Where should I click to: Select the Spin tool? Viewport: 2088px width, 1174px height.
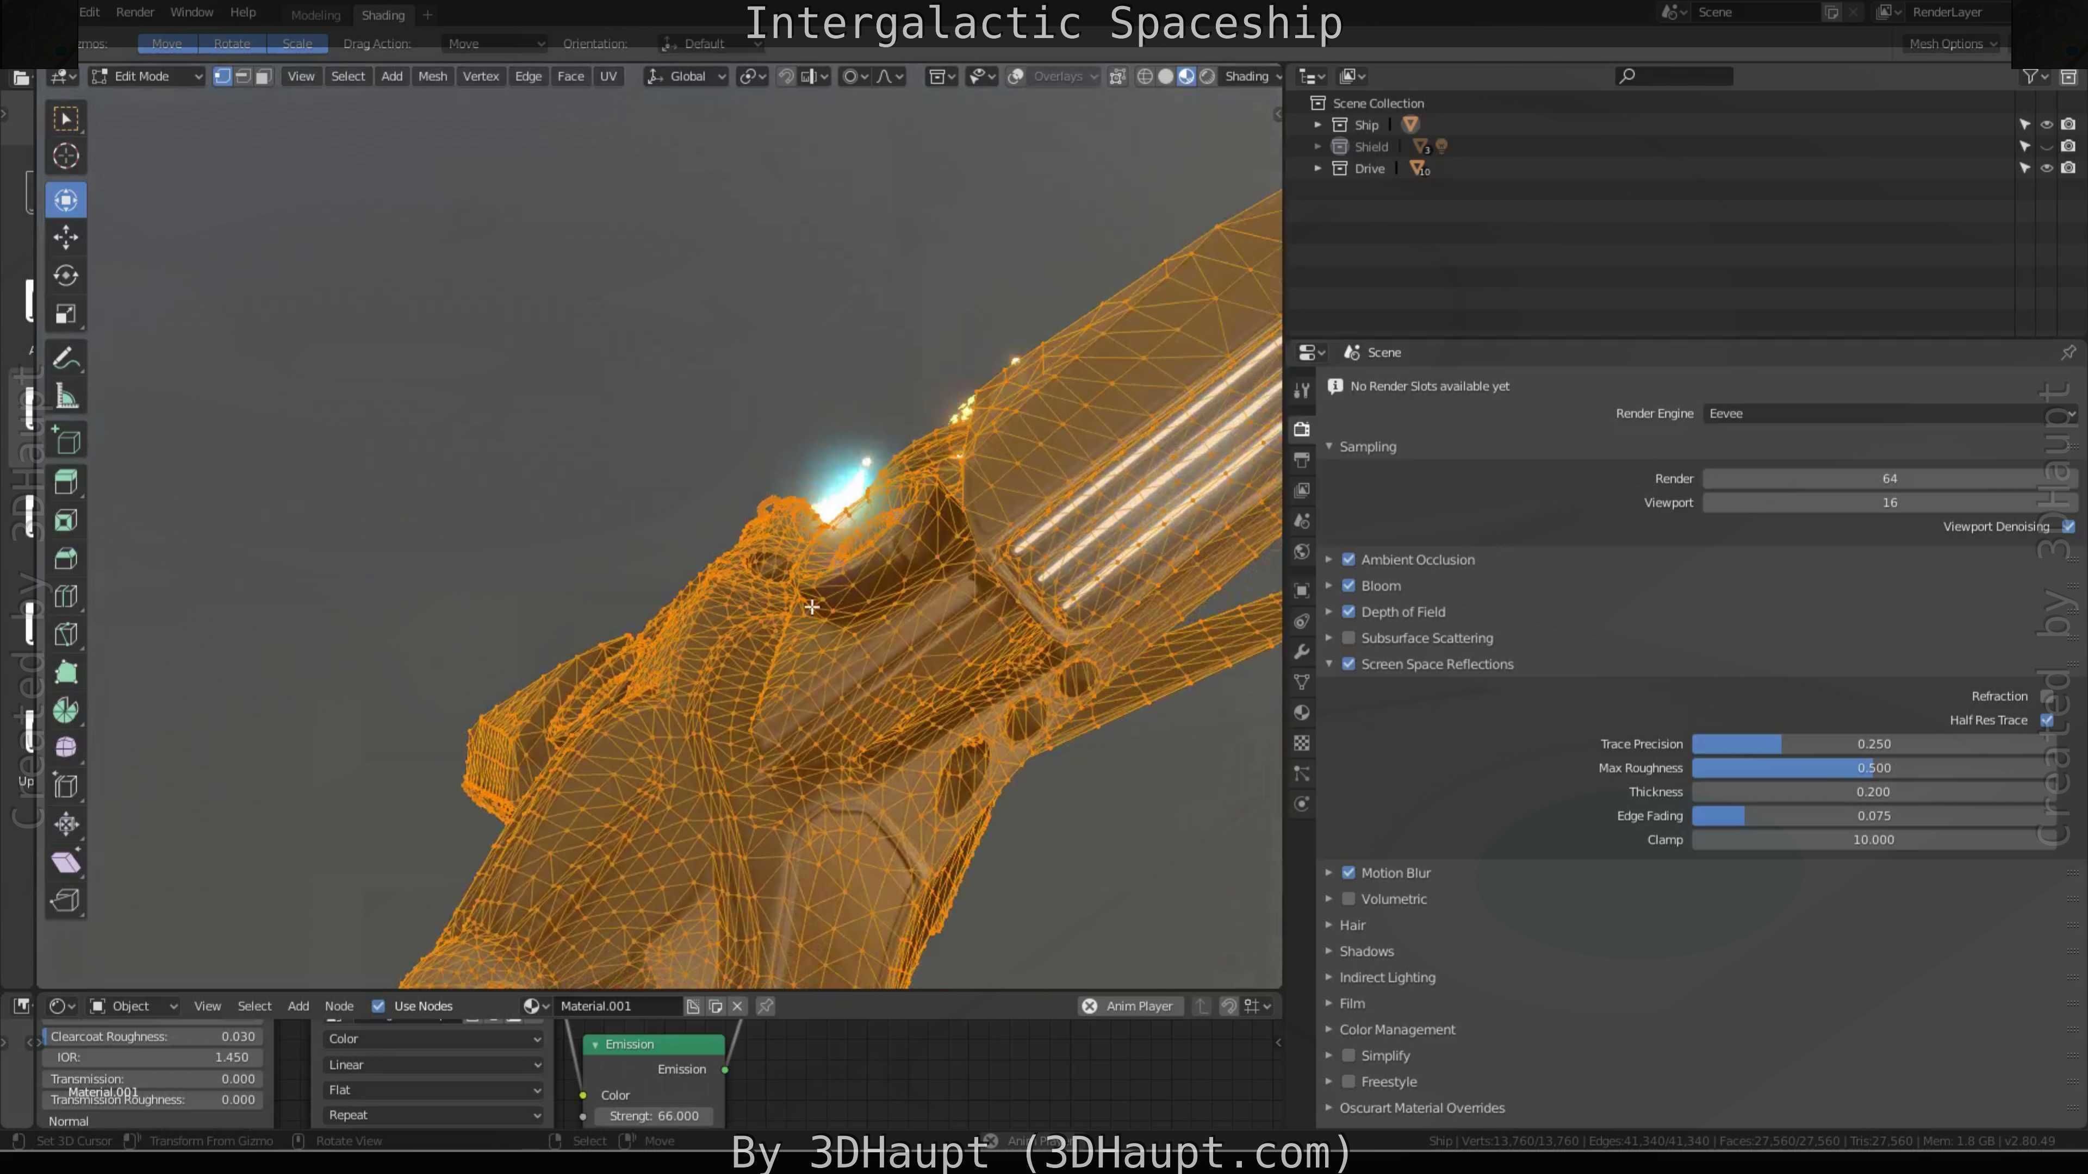click(66, 710)
